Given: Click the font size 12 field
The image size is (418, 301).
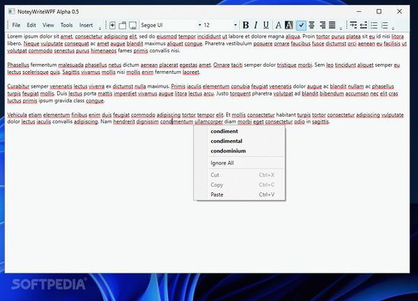Looking at the screenshot, I should coord(218,25).
